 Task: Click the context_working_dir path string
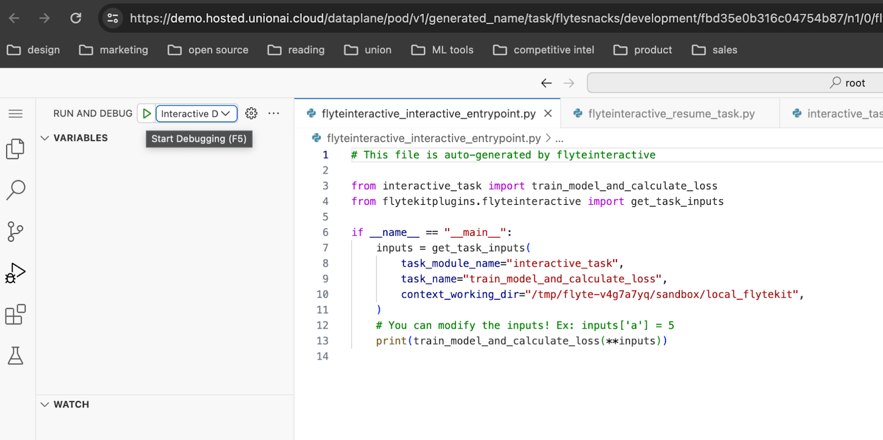click(x=661, y=294)
